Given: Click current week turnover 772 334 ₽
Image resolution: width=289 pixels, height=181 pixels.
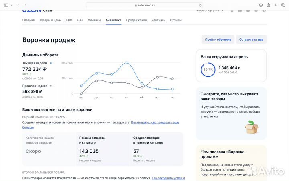Looking at the screenshot, I should (x=35, y=69).
